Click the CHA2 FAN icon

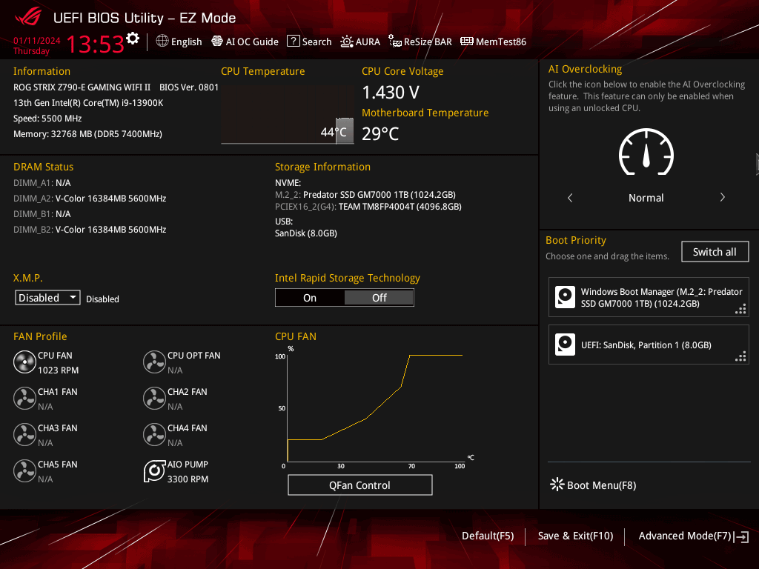(154, 398)
